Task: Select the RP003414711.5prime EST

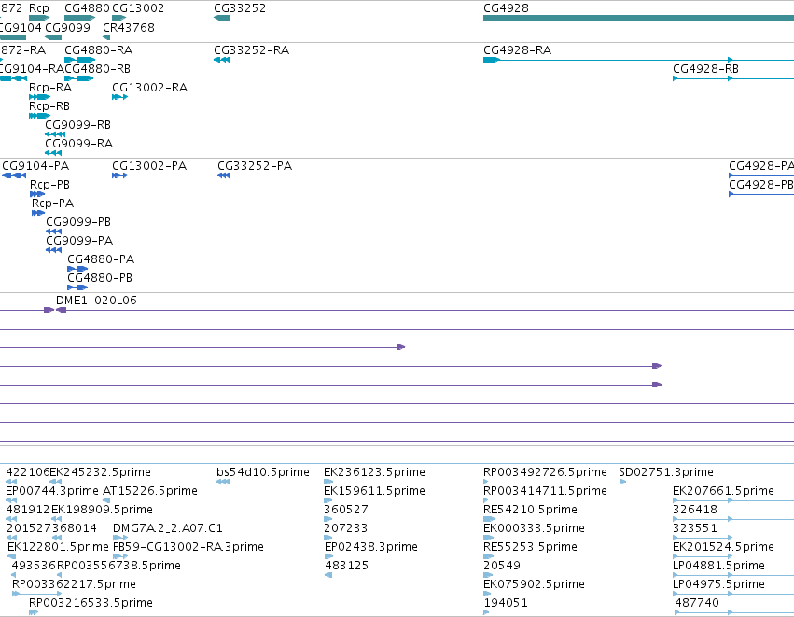Action: click(545, 491)
